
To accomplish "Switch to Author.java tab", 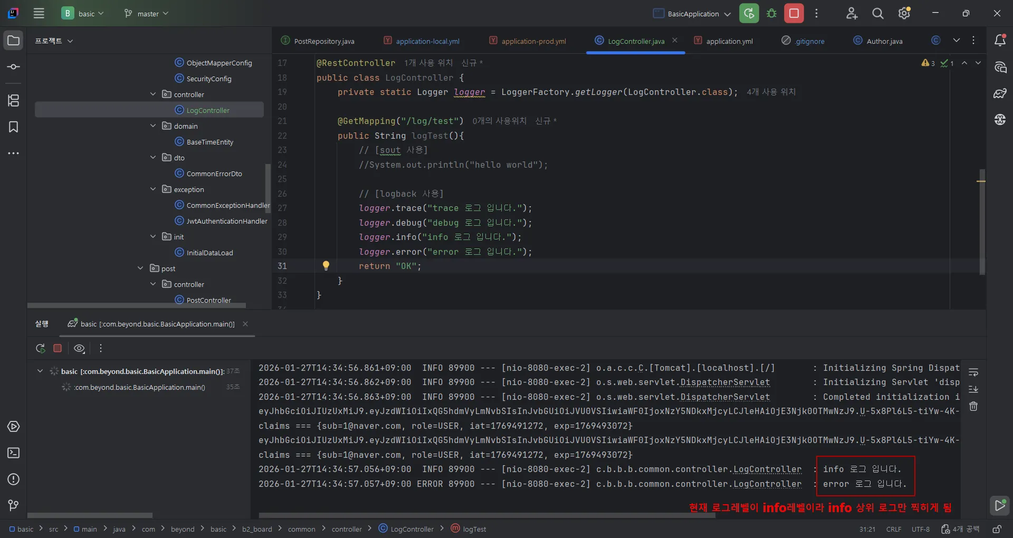I will pos(878,41).
